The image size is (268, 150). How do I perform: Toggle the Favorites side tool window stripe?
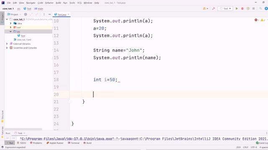(x=3, y=132)
